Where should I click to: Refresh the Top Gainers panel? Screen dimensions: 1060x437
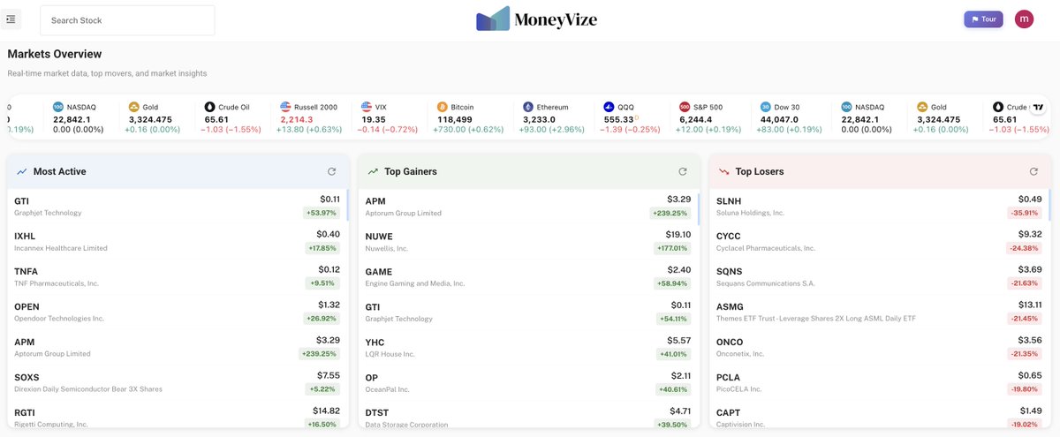(683, 171)
